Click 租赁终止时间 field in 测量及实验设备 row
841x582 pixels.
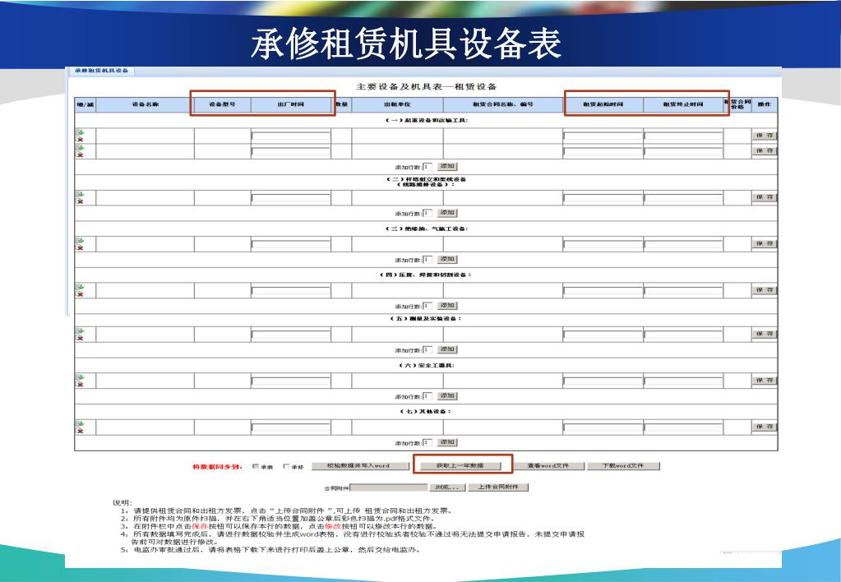683,335
